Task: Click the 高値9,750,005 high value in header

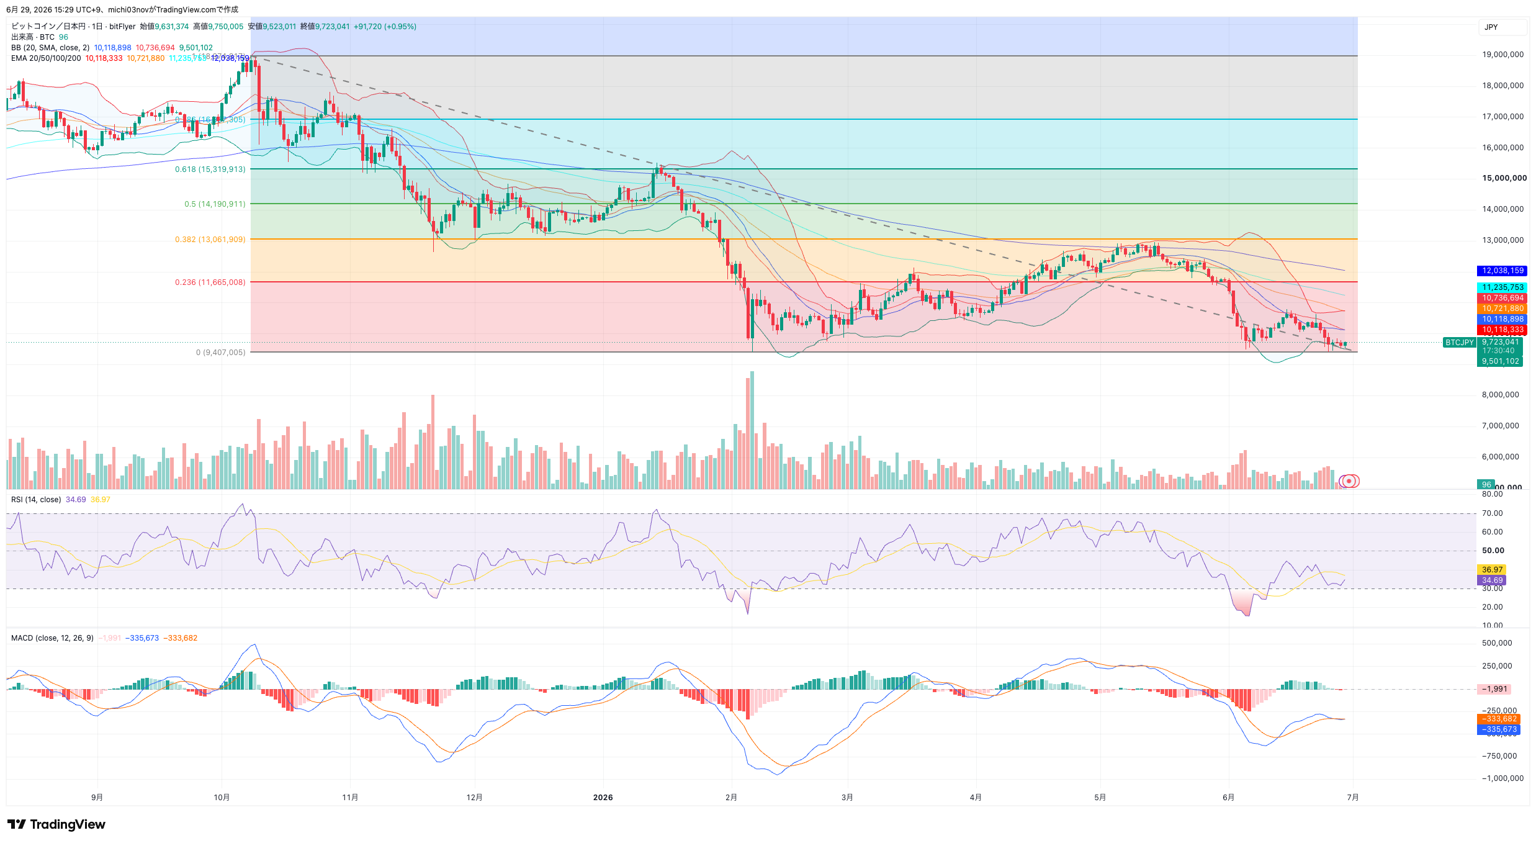Action: pyautogui.click(x=218, y=27)
